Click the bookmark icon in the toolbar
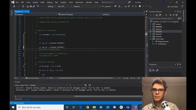This screenshot has width=196, height=110. click(x=140, y=6)
